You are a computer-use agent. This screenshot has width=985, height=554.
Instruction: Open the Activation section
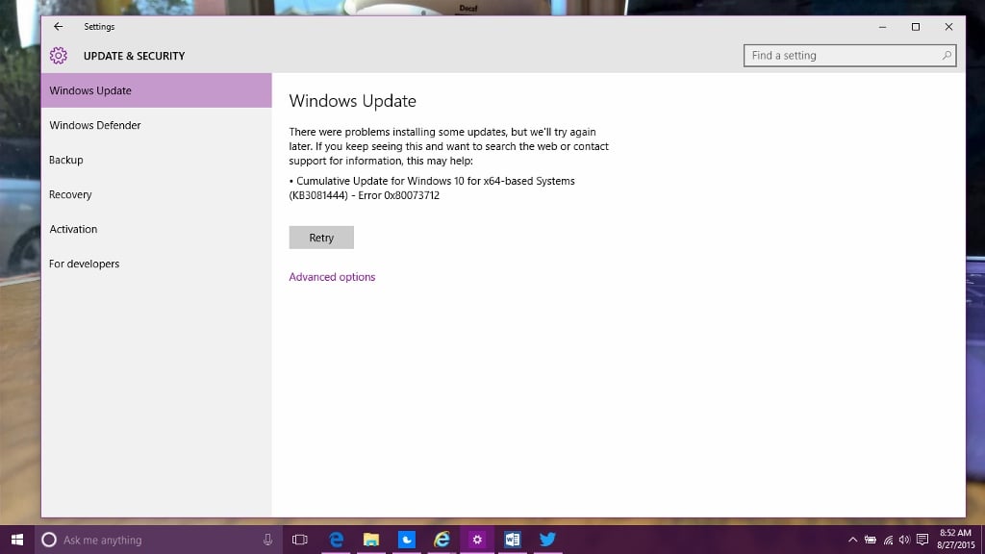coord(157,229)
